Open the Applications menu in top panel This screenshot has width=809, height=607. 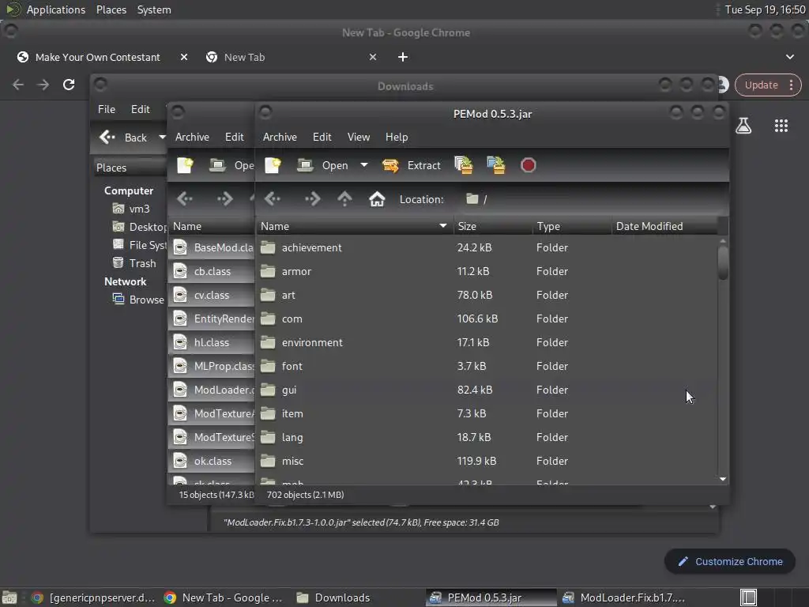tap(56, 9)
